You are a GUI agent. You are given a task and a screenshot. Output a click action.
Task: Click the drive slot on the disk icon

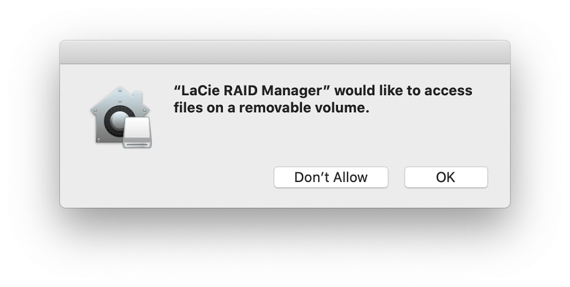coord(137,145)
